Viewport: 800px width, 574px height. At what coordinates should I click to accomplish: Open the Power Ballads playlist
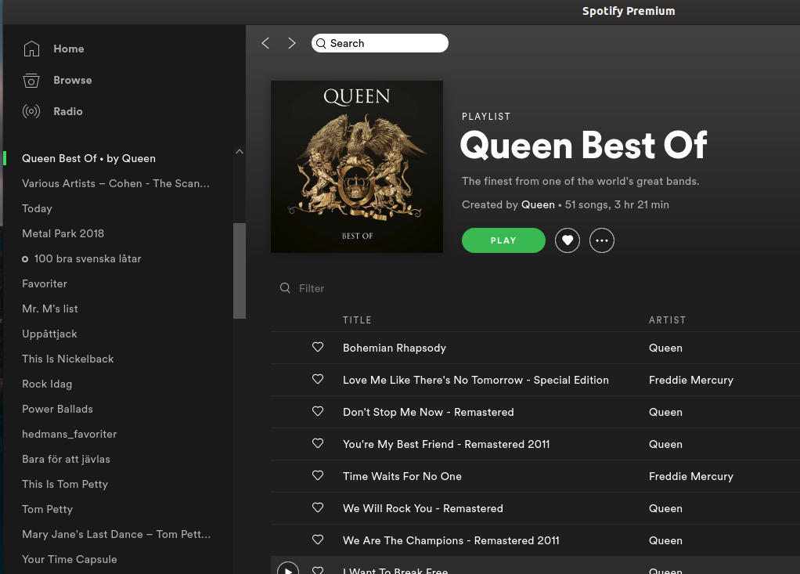click(x=58, y=409)
